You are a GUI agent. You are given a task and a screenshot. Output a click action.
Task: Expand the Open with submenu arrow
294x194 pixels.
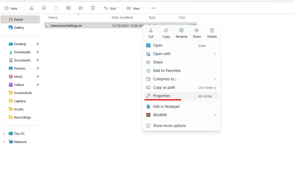pyautogui.click(x=215, y=54)
